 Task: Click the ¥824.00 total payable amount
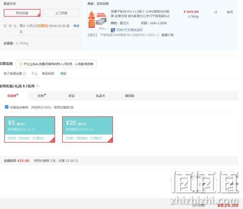pyautogui.click(x=227, y=206)
